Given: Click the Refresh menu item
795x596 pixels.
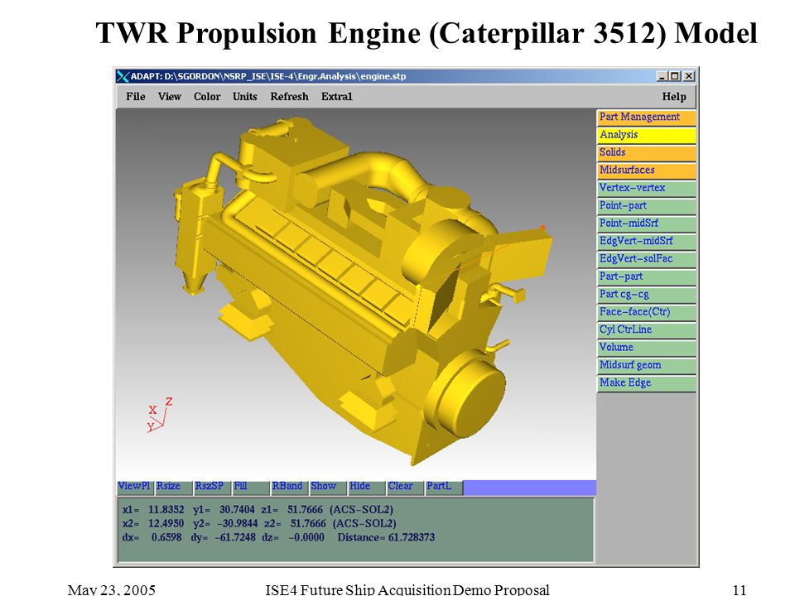Looking at the screenshot, I should click(x=289, y=96).
